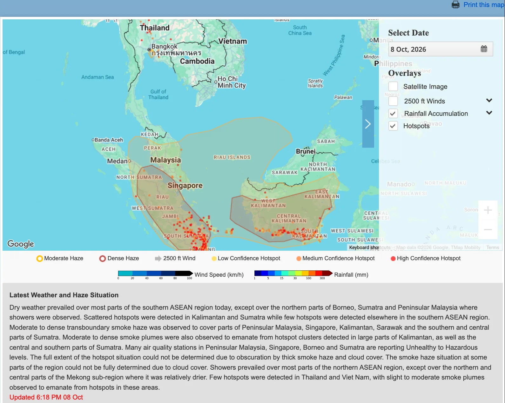Click the Print this map link
The width and height of the screenshot is (505, 403).
pyautogui.click(x=484, y=5)
